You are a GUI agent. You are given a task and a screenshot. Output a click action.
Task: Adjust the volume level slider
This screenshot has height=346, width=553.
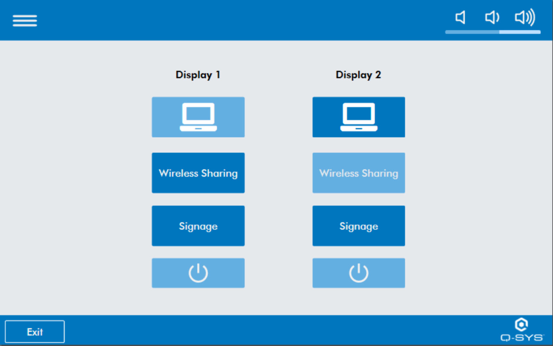pos(493,32)
